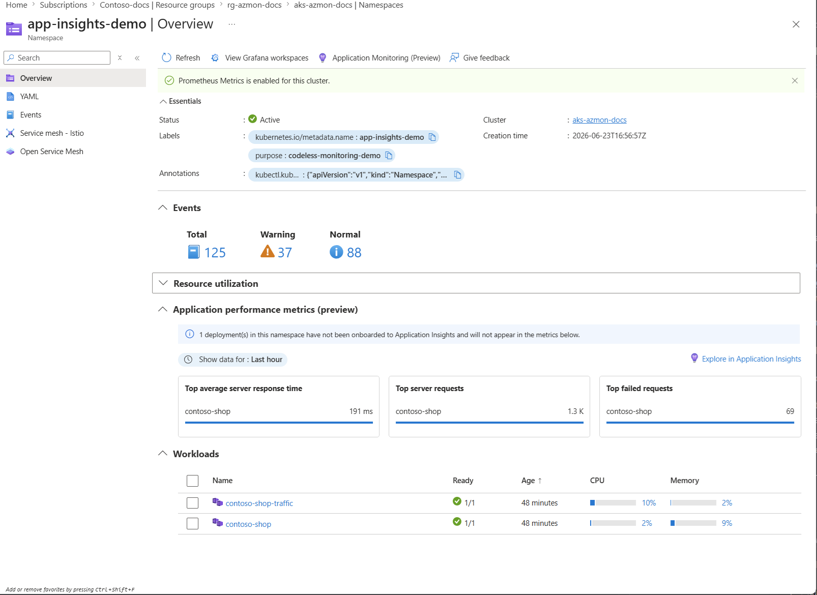Collapse the Workloads section chevron
This screenshot has height=595, width=817.
(x=163, y=453)
